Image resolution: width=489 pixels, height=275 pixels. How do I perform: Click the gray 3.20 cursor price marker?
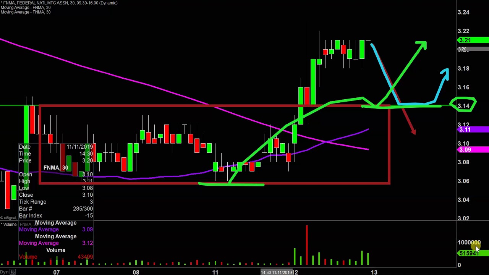coord(473,49)
